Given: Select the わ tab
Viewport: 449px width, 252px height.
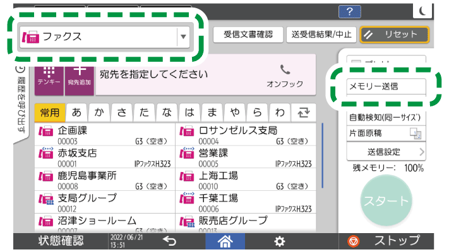Looking at the screenshot, I should point(280,113).
